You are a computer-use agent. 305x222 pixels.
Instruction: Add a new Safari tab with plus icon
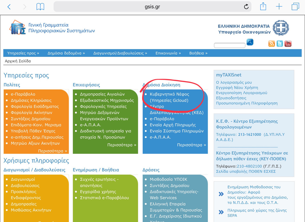(279, 7)
